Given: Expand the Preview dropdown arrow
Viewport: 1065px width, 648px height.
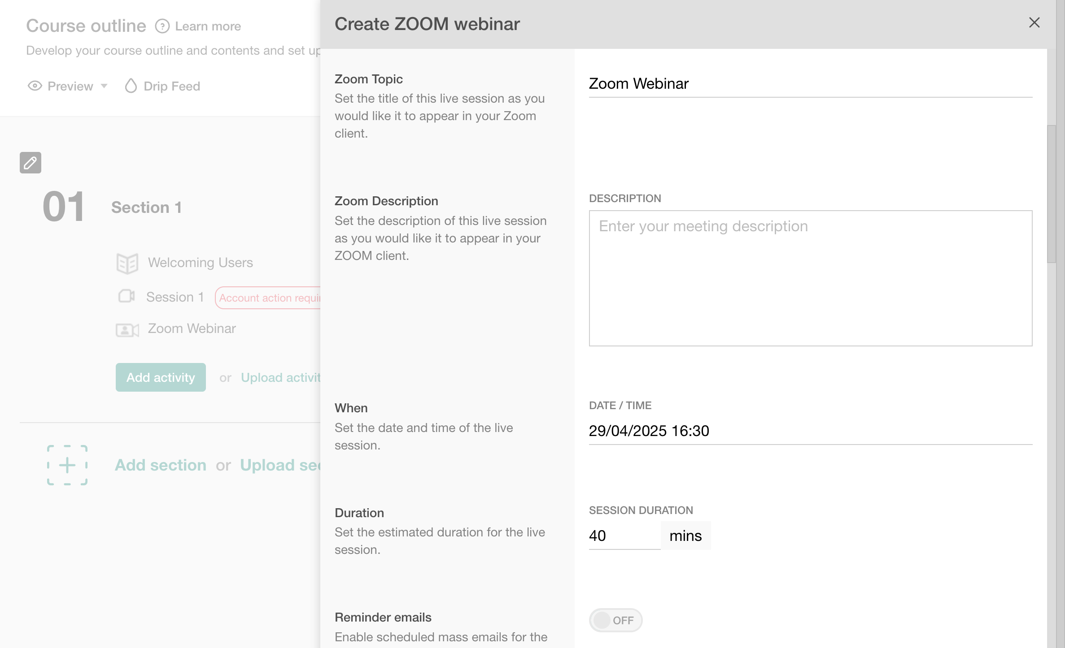Looking at the screenshot, I should click(x=104, y=86).
